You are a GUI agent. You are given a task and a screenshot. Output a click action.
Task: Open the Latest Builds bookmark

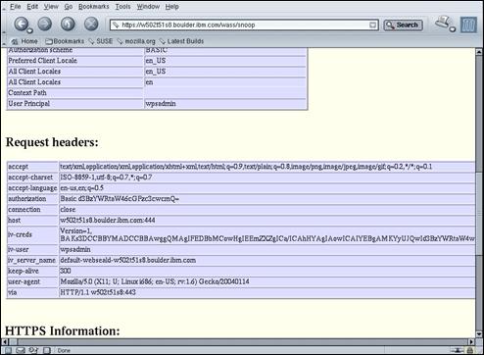(181, 41)
